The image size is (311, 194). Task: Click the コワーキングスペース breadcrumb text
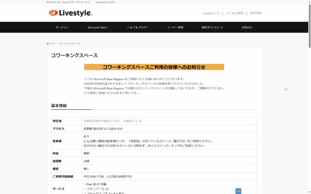[69, 44]
